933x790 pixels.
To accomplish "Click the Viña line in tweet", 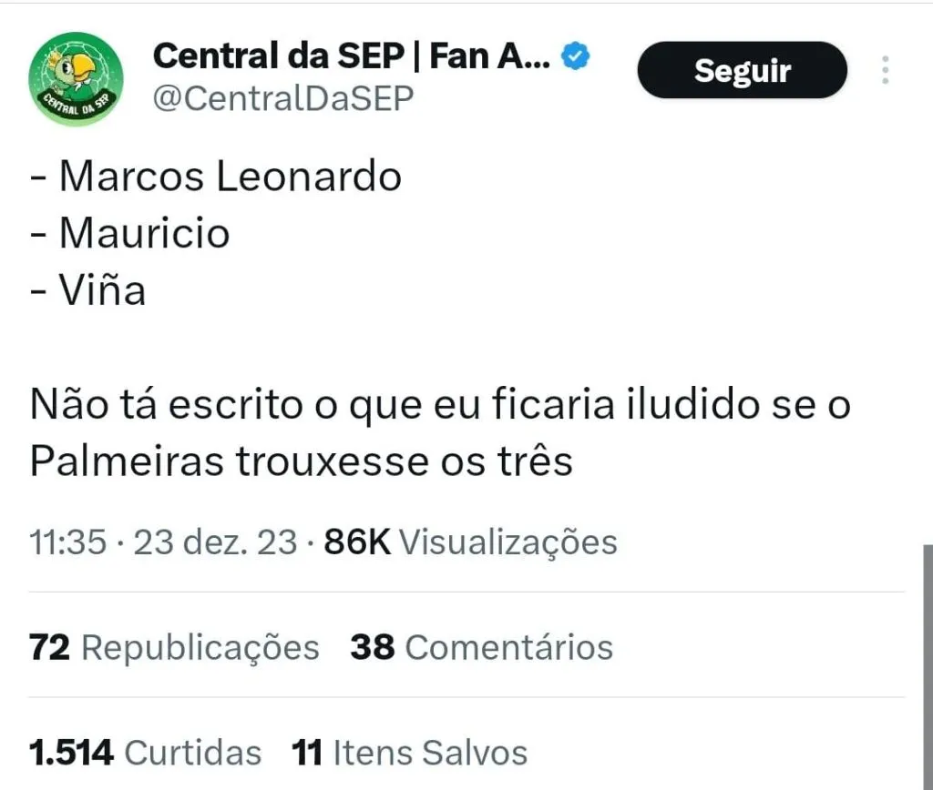I will pos(87,291).
